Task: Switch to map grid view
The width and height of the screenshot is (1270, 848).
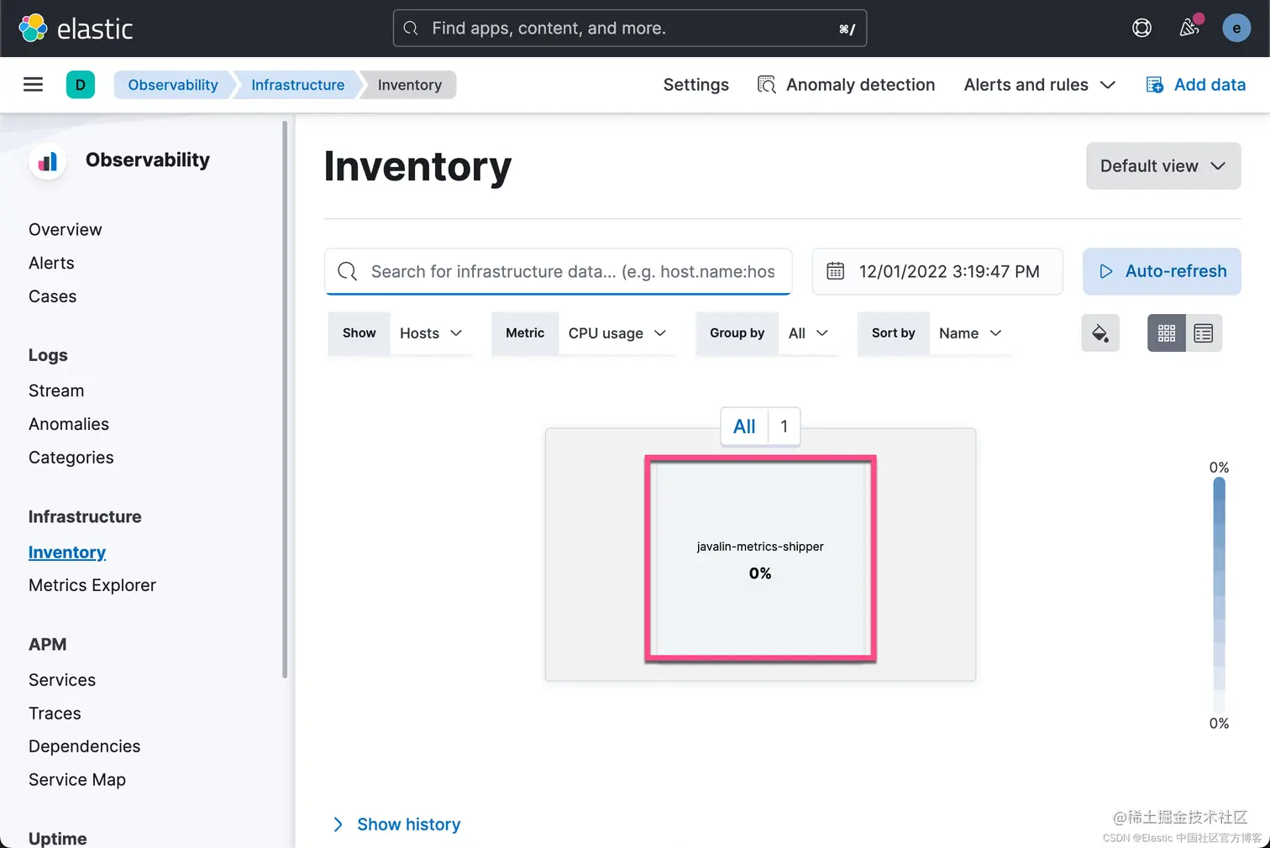Action: [x=1167, y=333]
